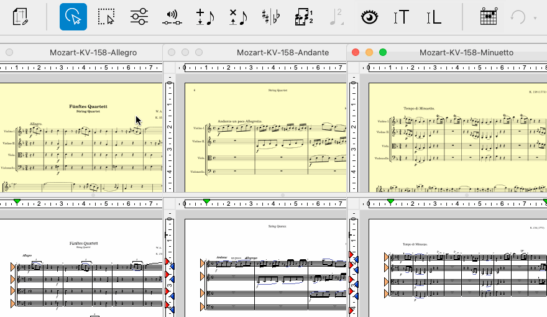The height and width of the screenshot is (317, 547).
Task: Click the scanned Andante page image preview
Action: pyautogui.click(x=265, y=137)
